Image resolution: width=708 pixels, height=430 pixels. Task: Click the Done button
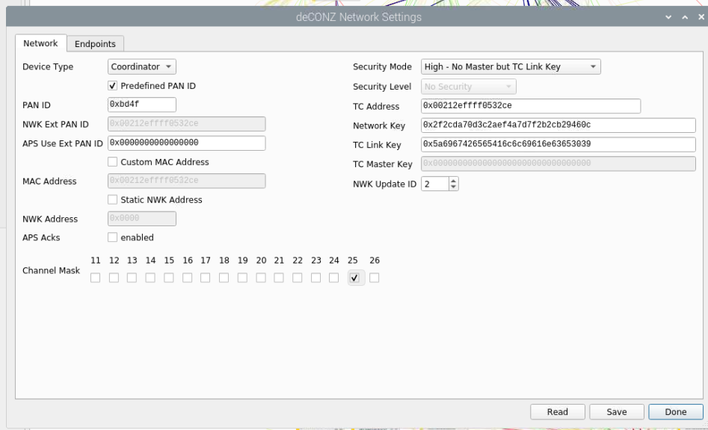pos(676,412)
